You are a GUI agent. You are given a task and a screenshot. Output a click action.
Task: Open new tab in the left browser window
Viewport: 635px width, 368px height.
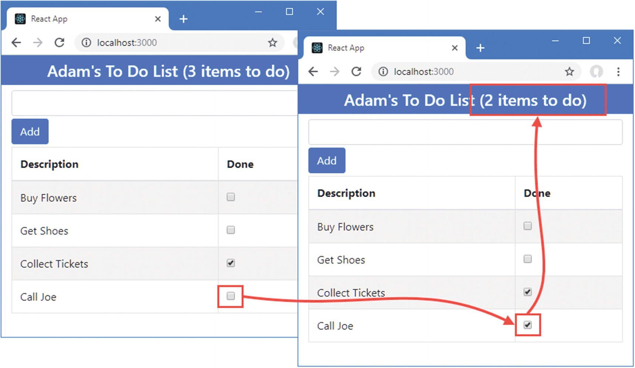[183, 19]
